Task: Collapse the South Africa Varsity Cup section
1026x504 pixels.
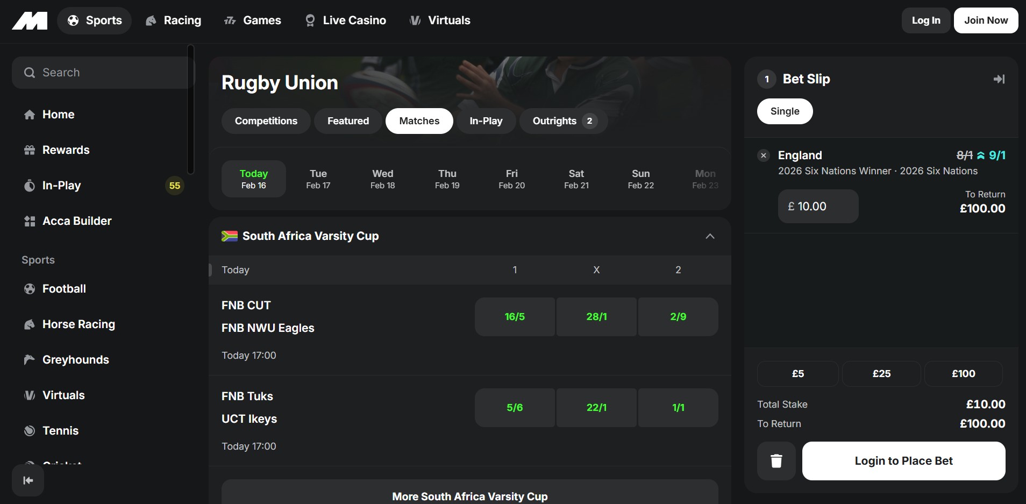Action: 710,236
